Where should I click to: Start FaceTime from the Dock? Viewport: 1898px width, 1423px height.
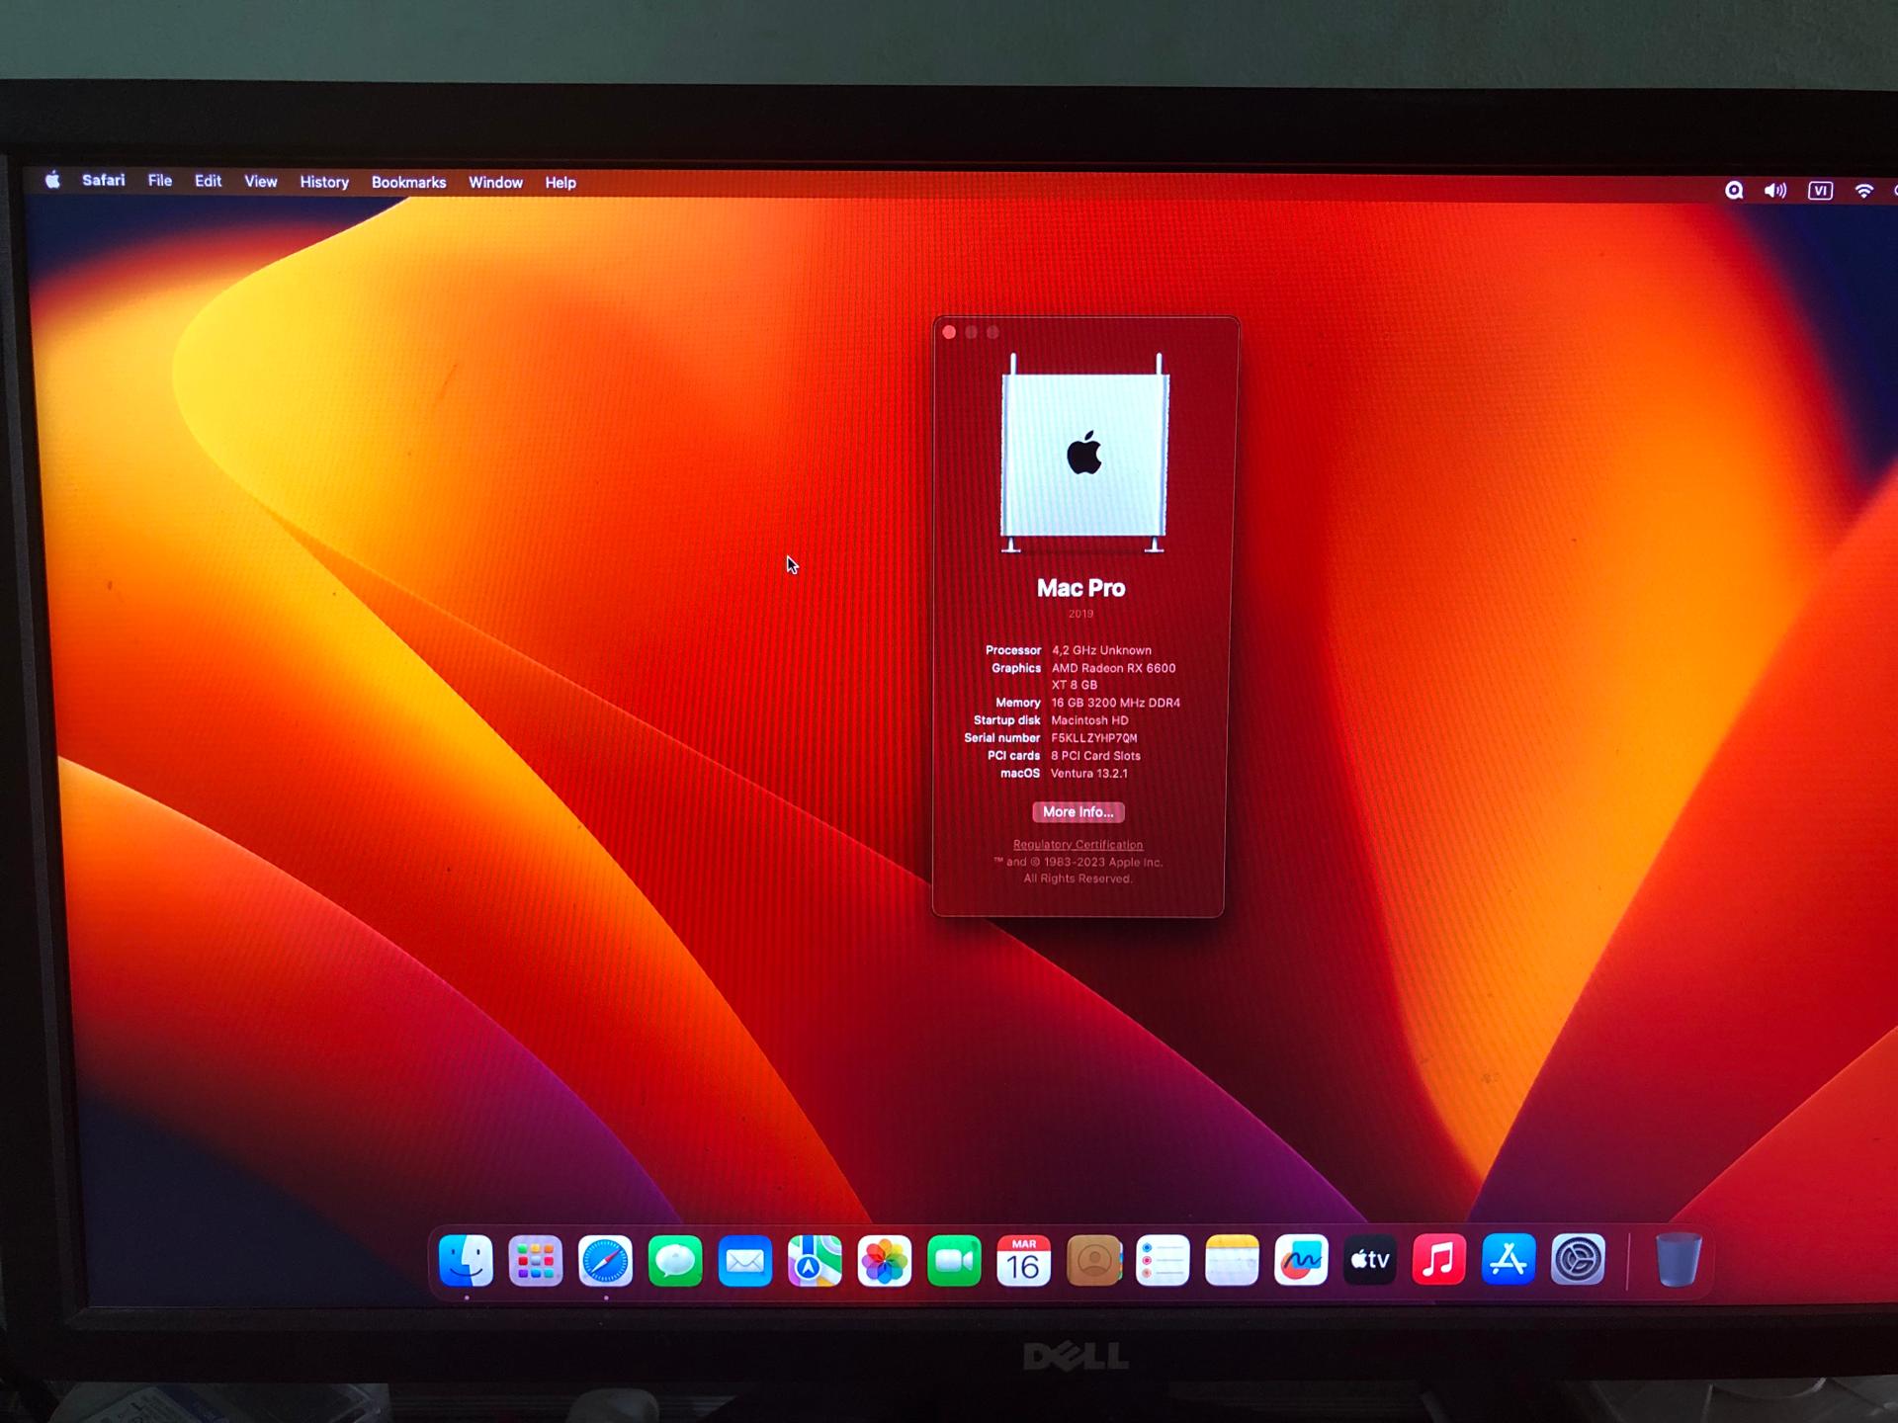(954, 1260)
